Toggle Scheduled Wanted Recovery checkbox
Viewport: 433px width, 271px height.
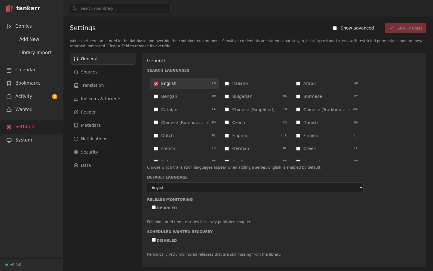pyautogui.click(x=154, y=240)
